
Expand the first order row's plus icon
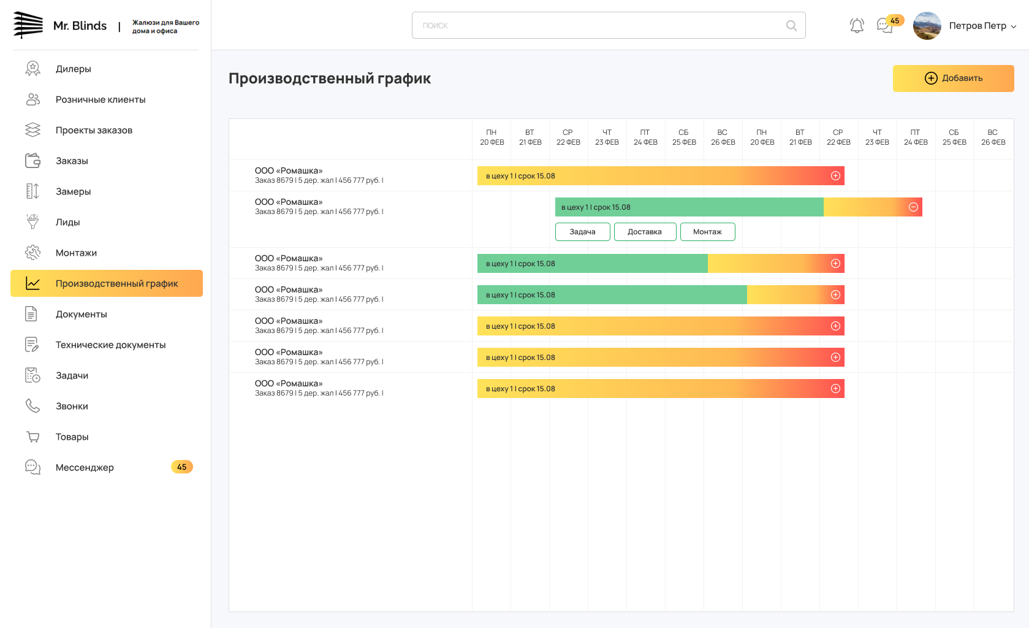pyautogui.click(x=835, y=176)
